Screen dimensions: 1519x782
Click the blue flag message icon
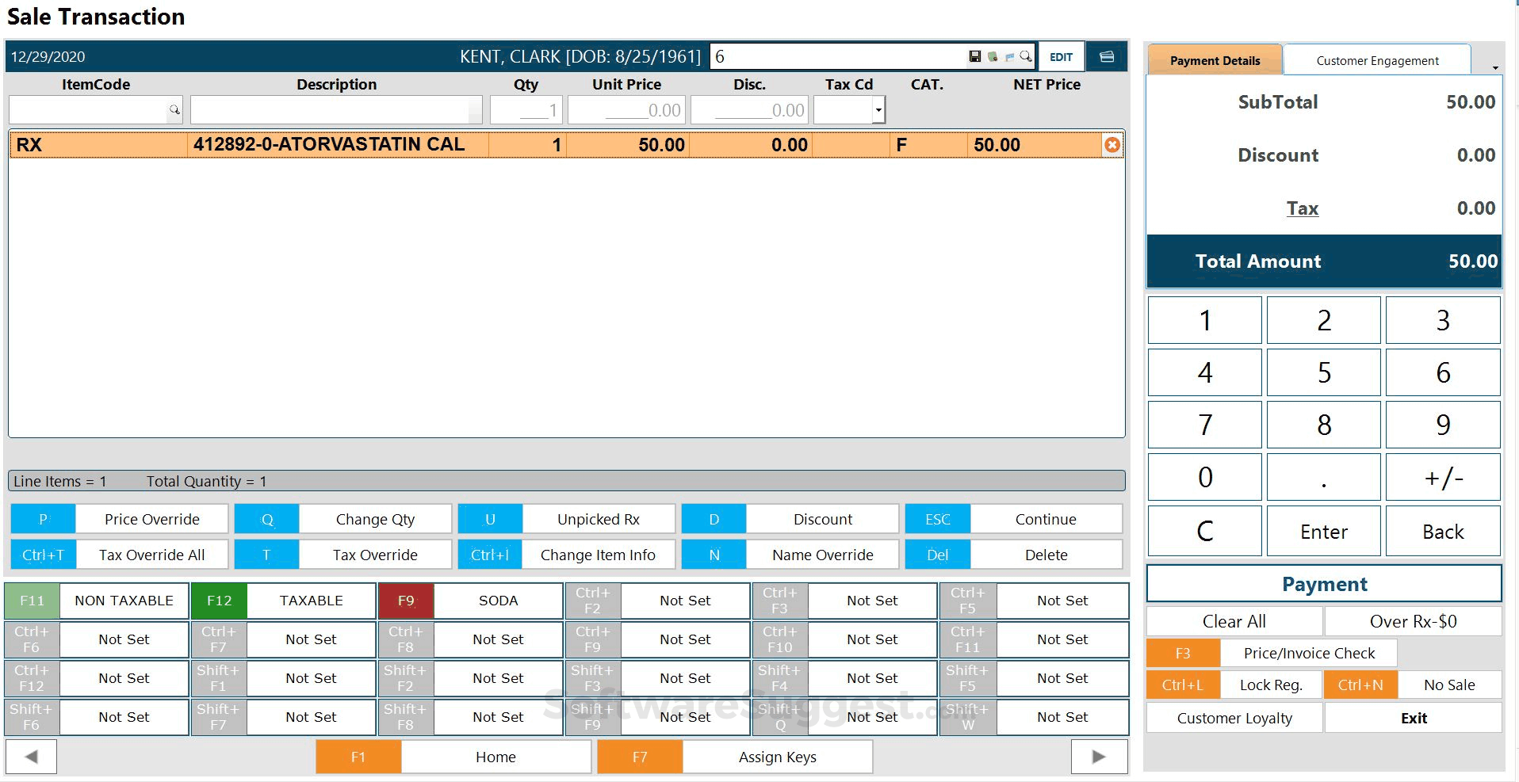tap(1008, 56)
